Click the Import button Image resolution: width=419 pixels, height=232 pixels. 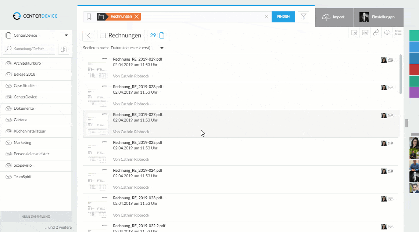[x=334, y=17]
